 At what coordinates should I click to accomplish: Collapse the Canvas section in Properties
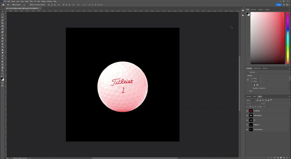(247, 76)
